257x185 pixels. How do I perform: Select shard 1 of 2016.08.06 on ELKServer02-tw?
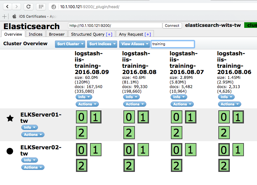[238, 150]
